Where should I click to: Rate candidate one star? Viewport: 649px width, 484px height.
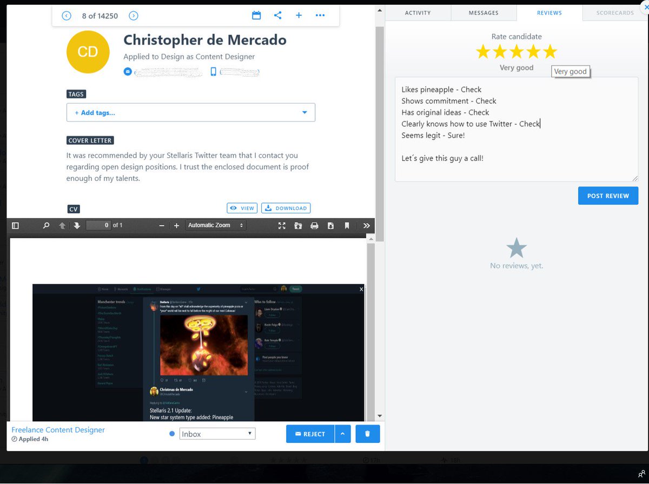(483, 52)
